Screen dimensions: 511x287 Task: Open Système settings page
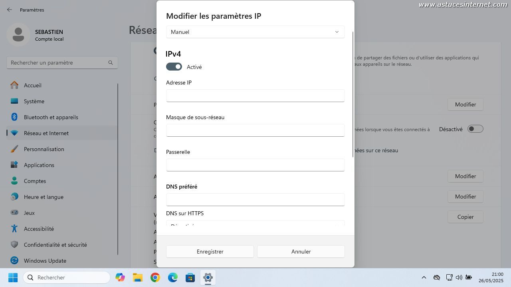click(x=62, y=101)
